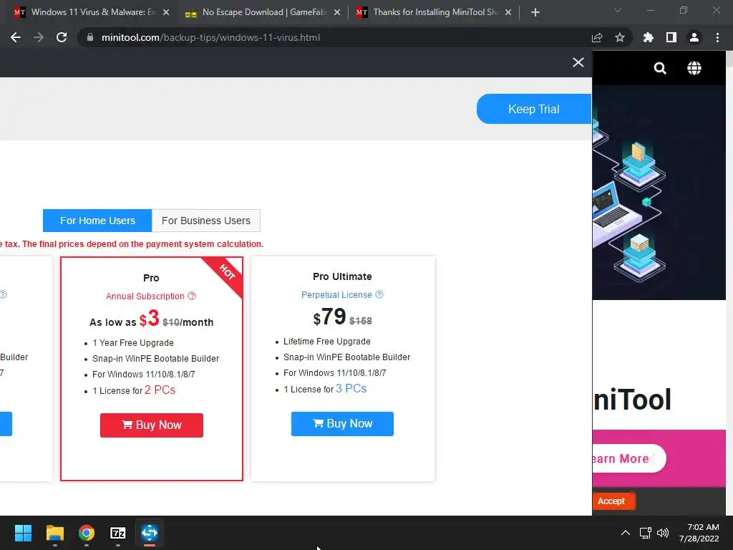Screen dimensions: 733x550
Task: Click the Keep Trial button
Action: click(x=534, y=109)
